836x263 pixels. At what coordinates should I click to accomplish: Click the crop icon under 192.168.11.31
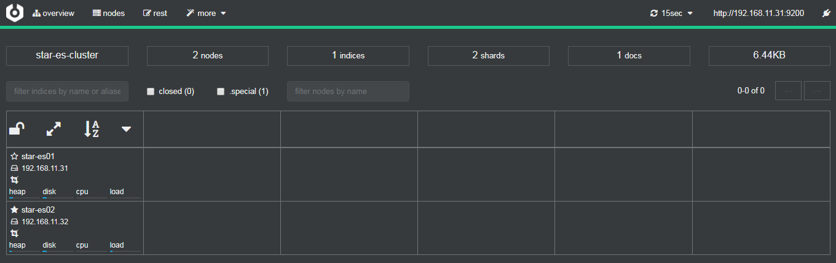15,180
